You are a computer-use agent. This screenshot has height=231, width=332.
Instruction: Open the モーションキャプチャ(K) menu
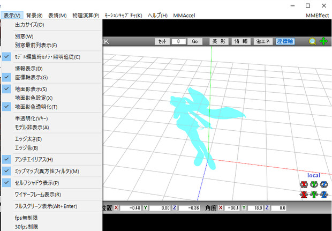pos(123,16)
